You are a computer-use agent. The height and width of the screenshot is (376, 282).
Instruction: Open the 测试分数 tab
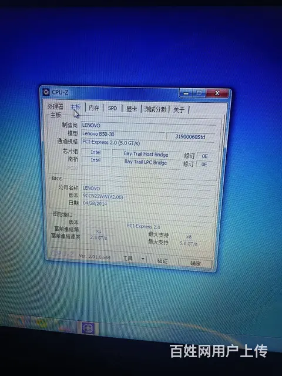coord(155,109)
